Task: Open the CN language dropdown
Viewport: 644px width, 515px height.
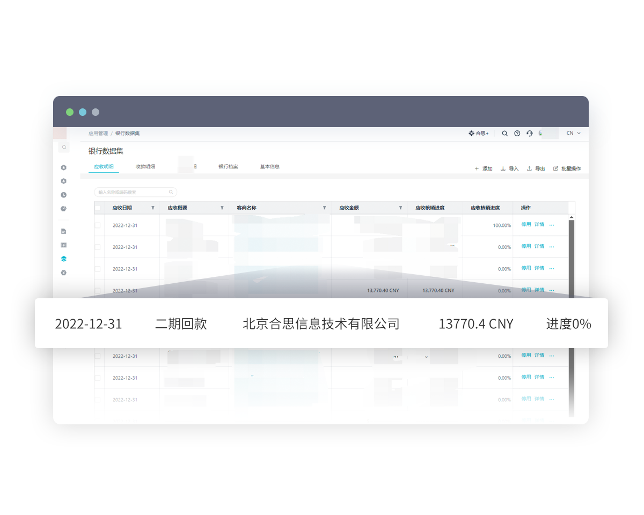Action: pos(574,133)
